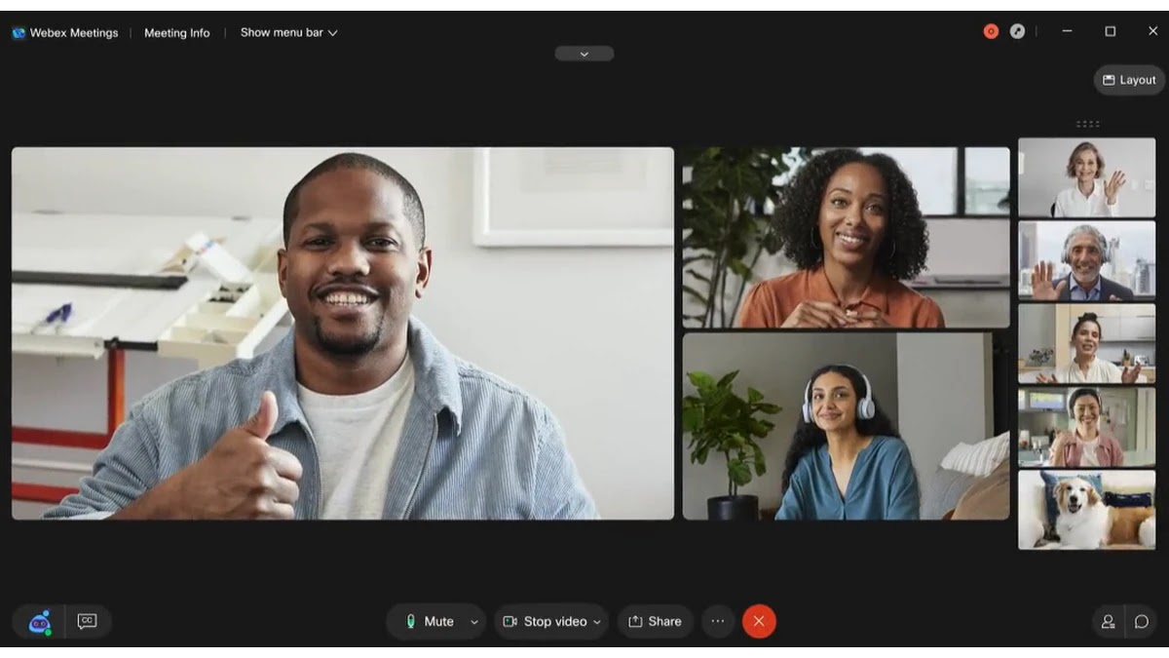Select the thumbnail of the woman in the kitchen
This screenshot has height=658, width=1169.
[x=1087, y=343]
